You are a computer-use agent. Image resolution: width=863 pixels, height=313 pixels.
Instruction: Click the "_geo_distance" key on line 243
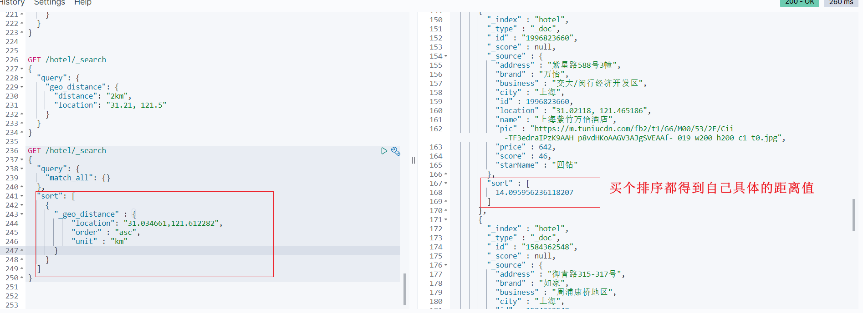(87, 214)
